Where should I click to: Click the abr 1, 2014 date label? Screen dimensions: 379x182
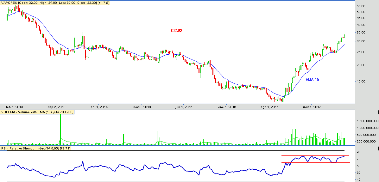(99, 106)
